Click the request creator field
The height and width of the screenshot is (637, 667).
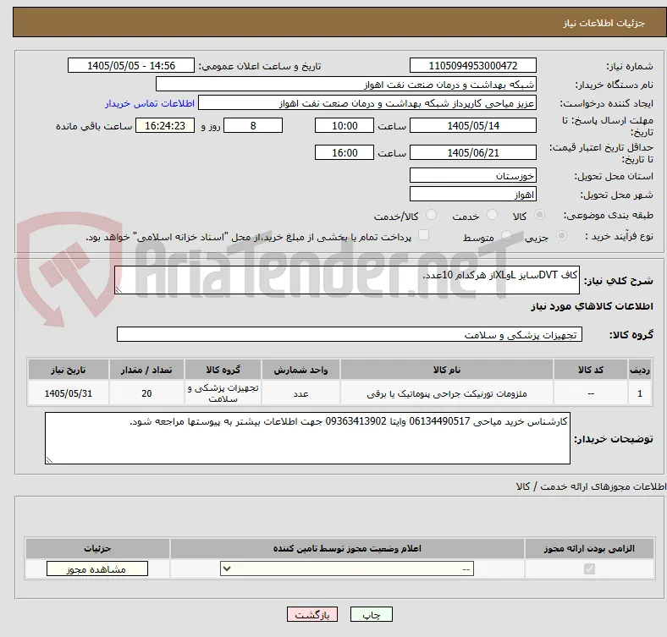[367, 103]
